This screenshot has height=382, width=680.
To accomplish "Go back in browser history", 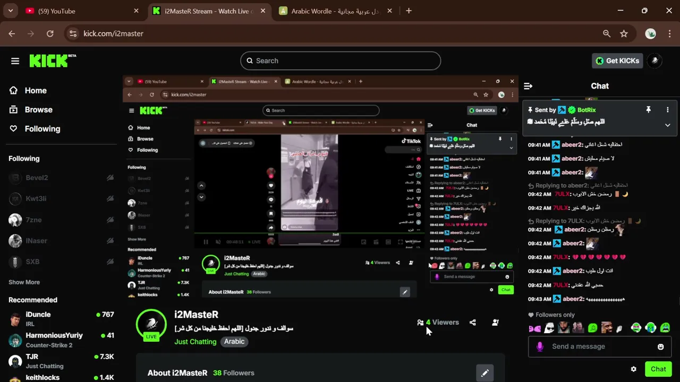I will pos(12,33).
